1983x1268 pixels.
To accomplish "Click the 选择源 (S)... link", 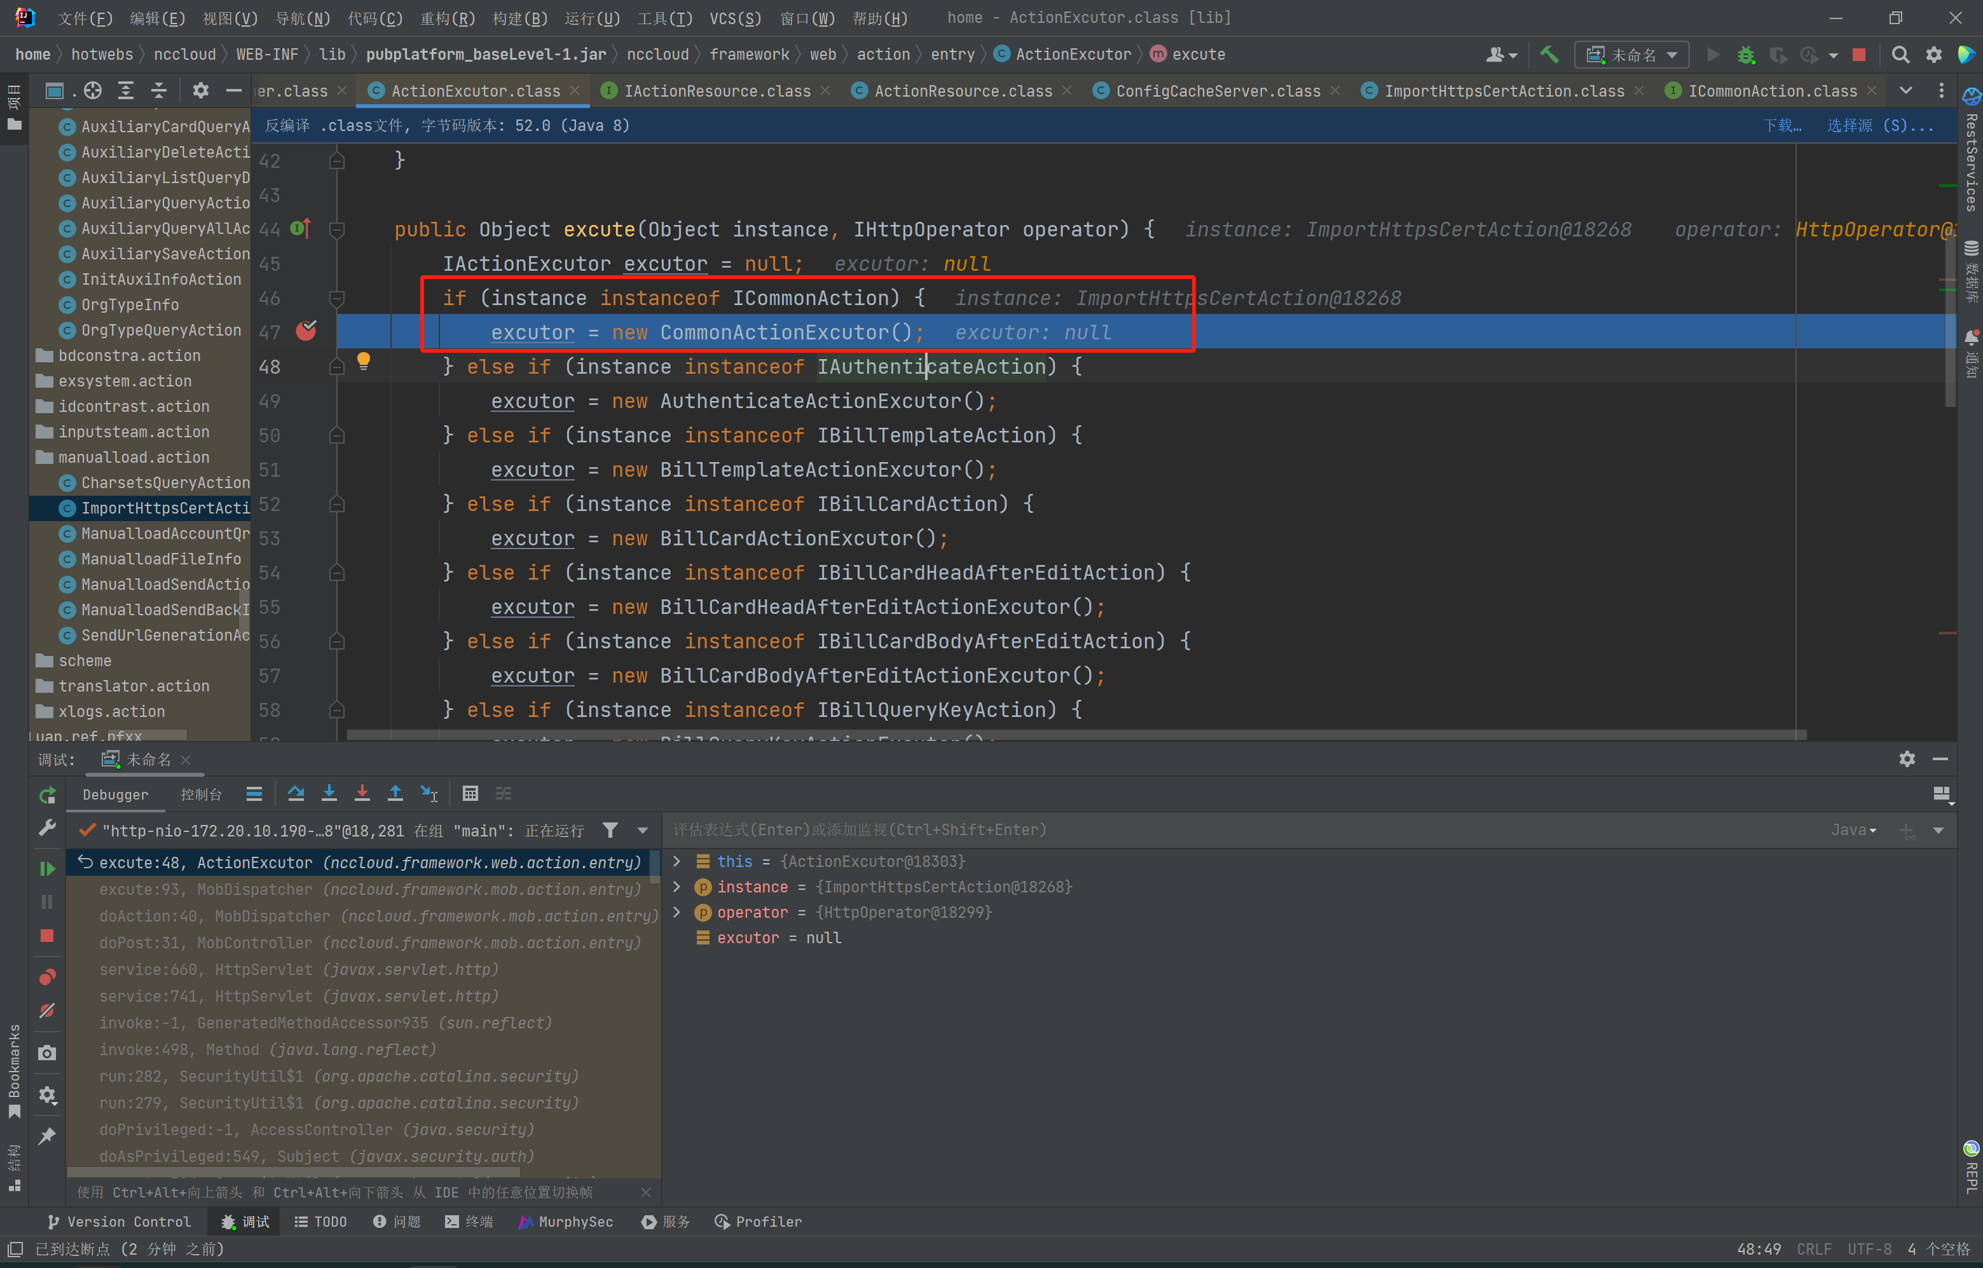I will [1880, 125].
